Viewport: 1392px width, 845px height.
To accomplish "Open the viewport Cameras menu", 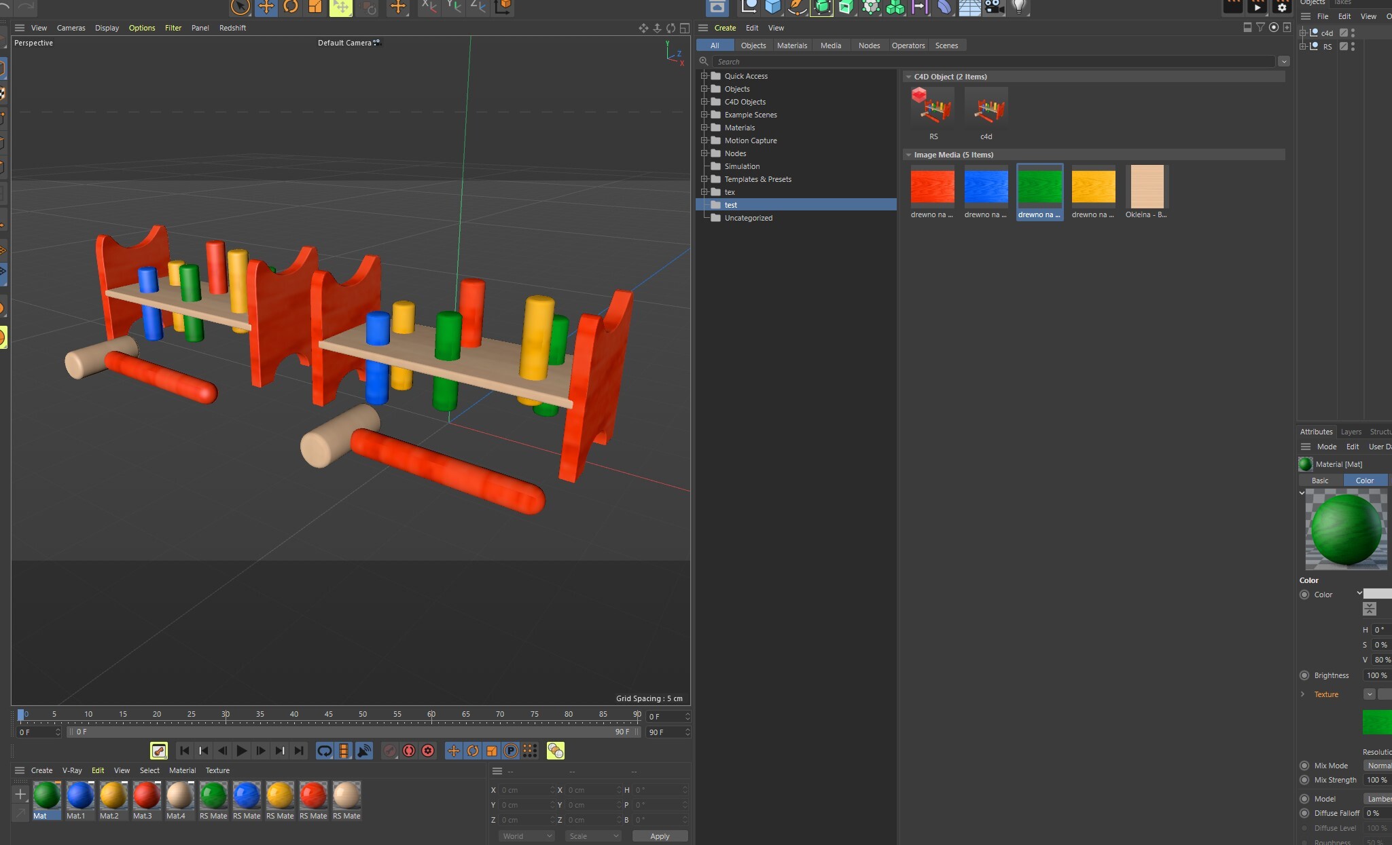I will tap(71, 28).
